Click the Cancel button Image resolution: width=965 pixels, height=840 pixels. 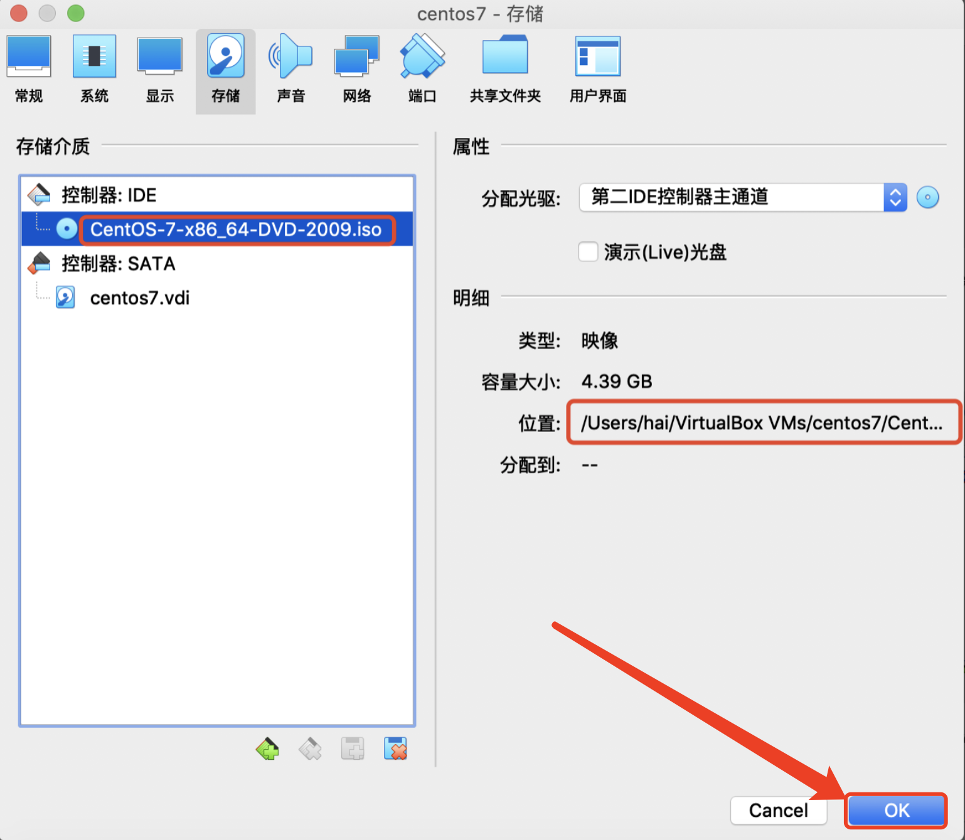point(779,811)
